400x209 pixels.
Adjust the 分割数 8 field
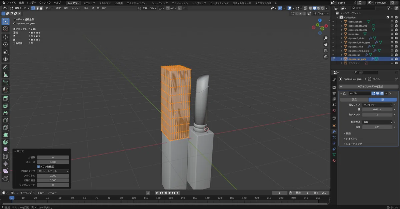tap(53, 157)
